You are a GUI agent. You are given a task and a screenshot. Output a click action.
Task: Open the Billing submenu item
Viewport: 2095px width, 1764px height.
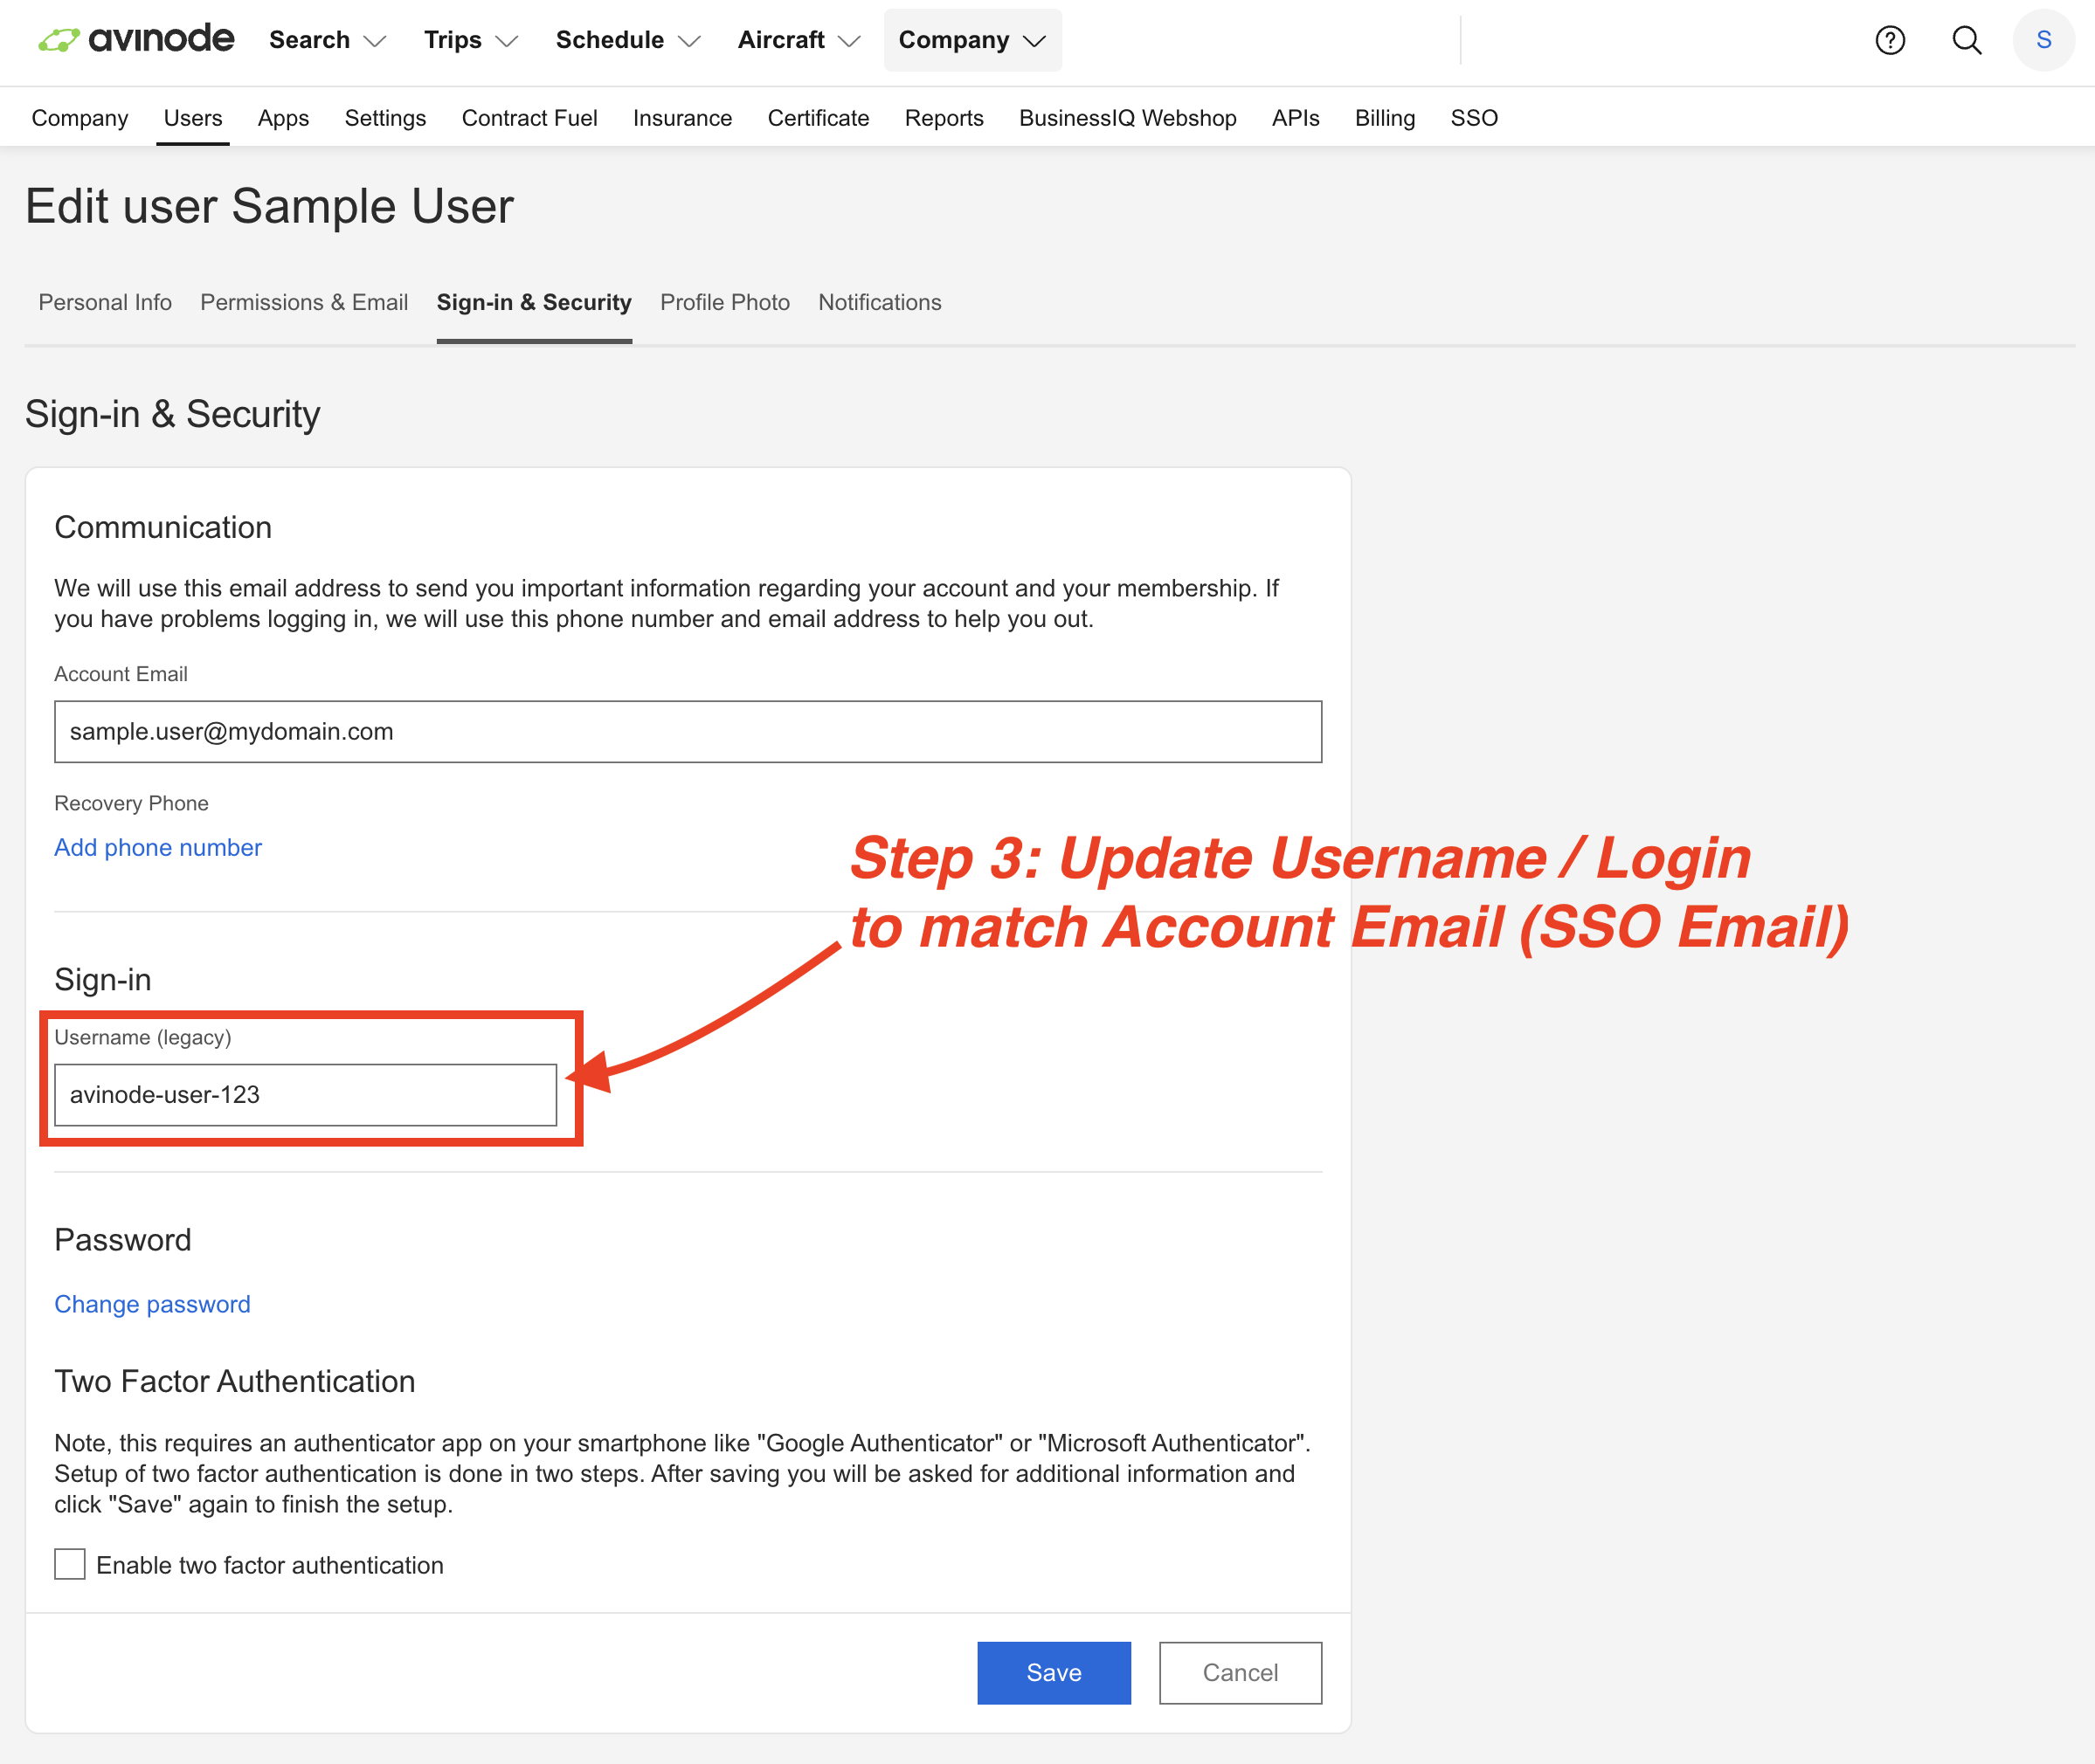tap(1384, 118)
